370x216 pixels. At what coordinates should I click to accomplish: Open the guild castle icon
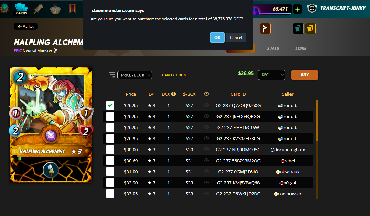55,9
